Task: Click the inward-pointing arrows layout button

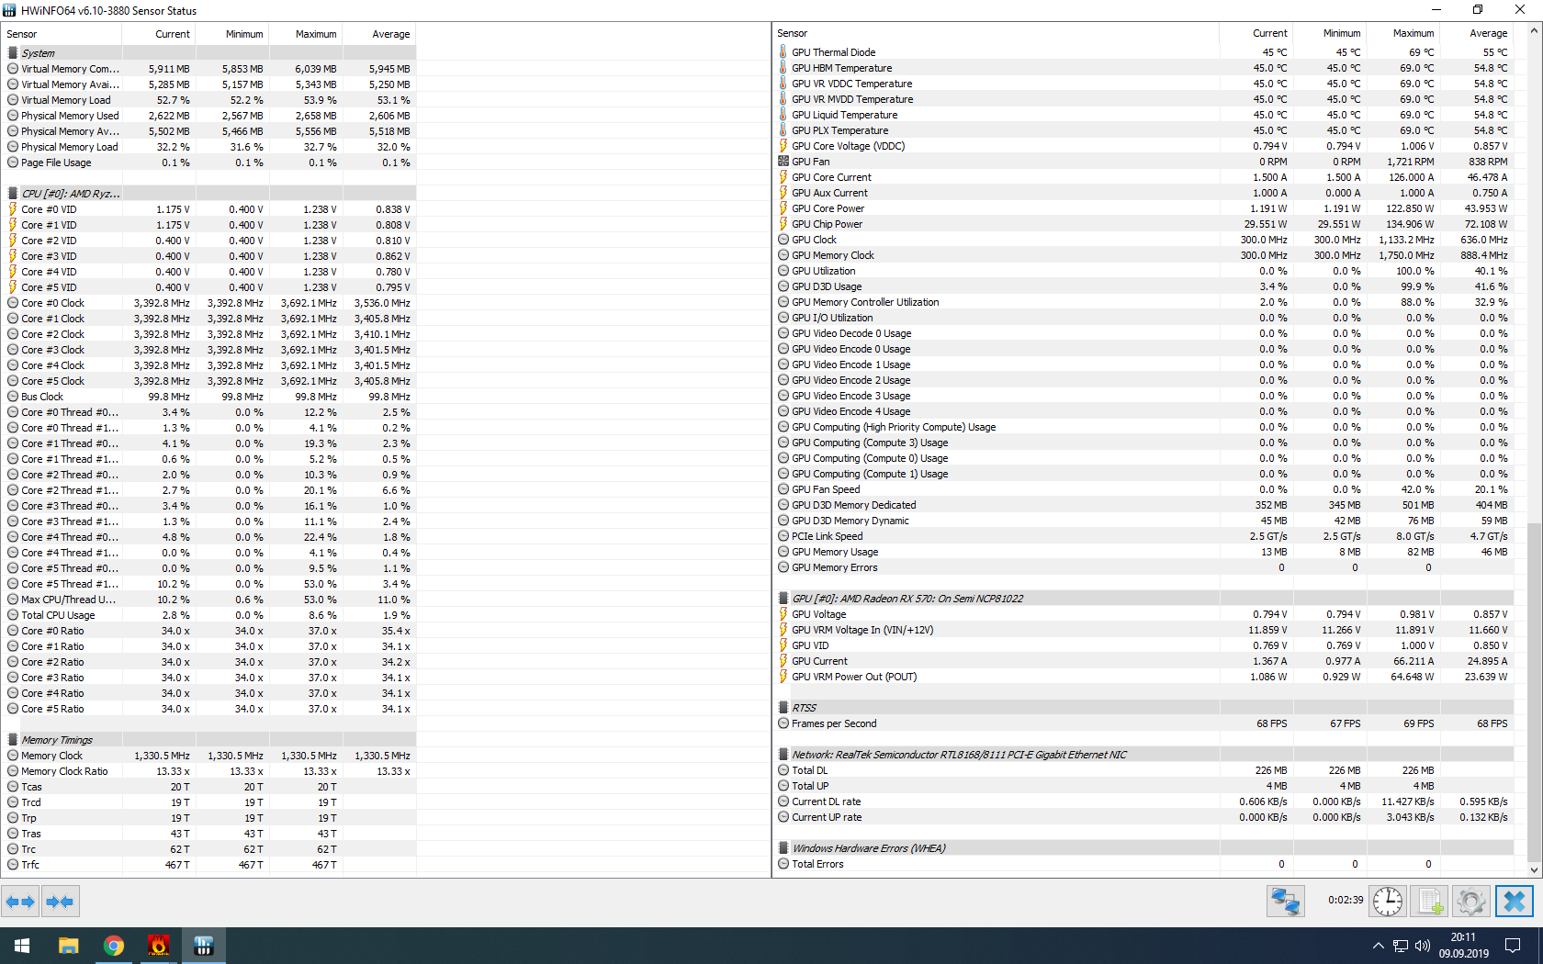Action: coord(60,902)
